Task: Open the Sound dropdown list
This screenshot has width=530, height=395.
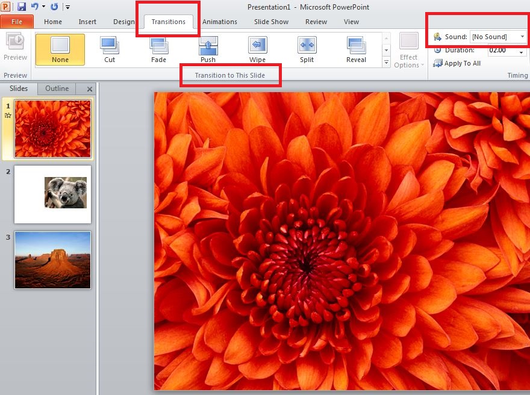Action: pos(522,37)
